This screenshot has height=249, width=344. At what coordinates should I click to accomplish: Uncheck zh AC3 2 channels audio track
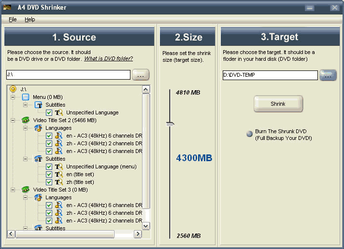coord(49,144)
